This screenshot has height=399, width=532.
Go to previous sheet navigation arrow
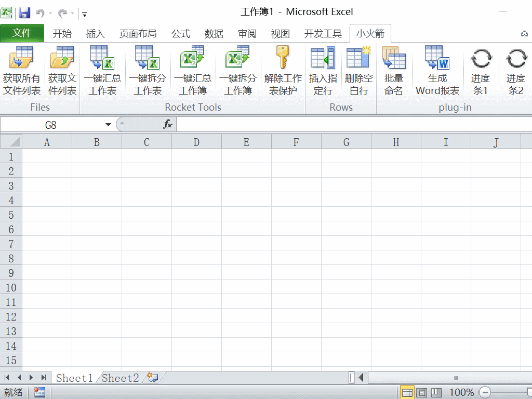coord(19,377)
